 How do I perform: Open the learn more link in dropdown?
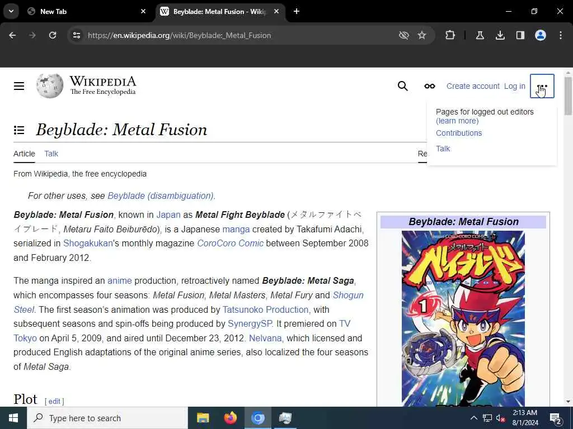(x=457, y=121)
